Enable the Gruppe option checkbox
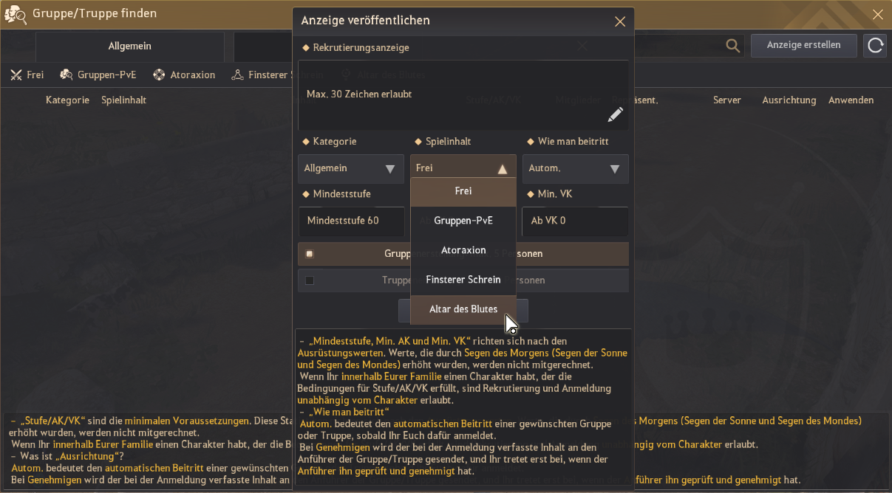This screenshot has width=892, height=493. tap(310, 254)
